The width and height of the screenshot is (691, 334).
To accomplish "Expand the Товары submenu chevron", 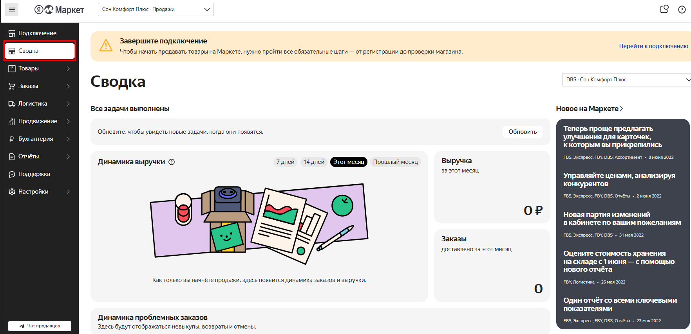I will (68, 68).
